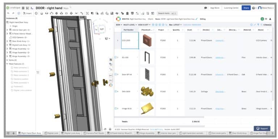Click the chat comments bubble icon
The width and height of the screenshot is (278, 139).
(206, 8)
